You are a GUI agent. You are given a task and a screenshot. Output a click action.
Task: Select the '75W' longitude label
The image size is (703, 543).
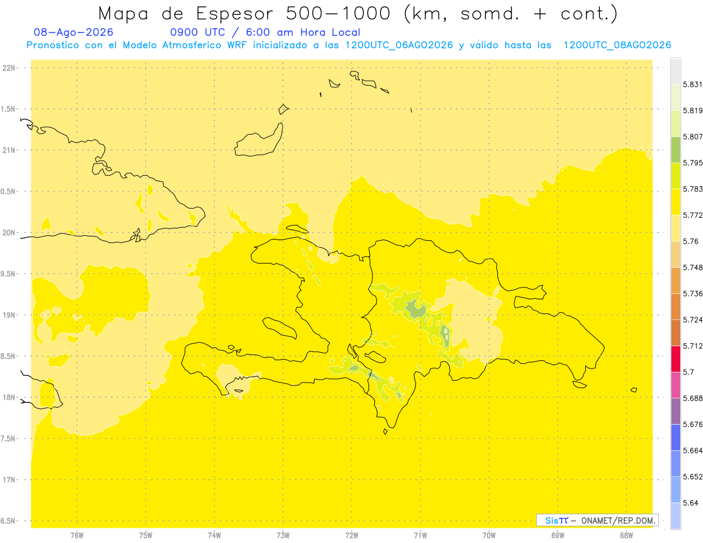click(146, 535)
